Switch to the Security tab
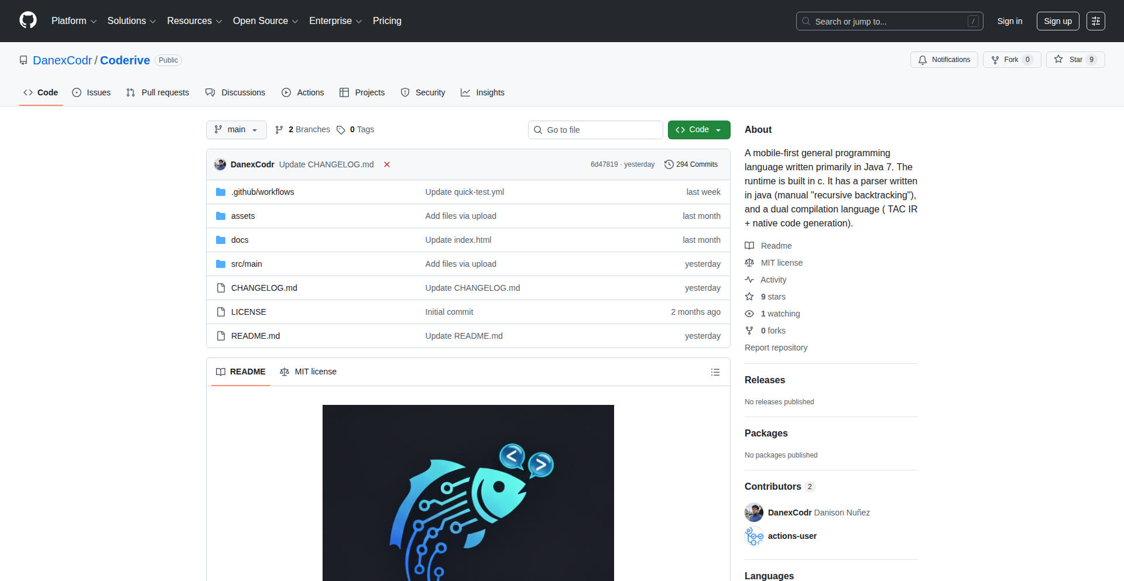The image size is (1124, 581). (x=423, y=92)
